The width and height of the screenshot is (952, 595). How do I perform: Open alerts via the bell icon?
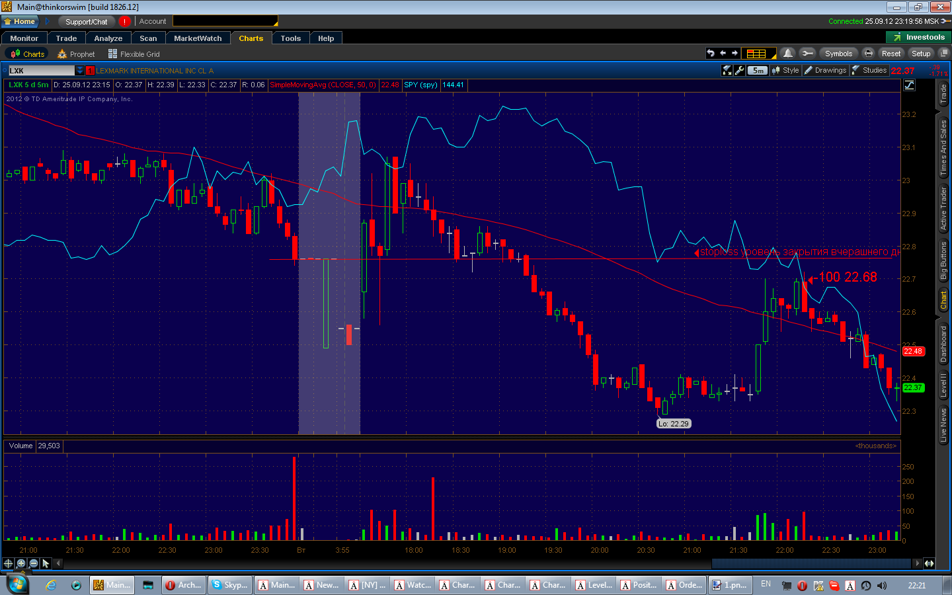pos(787,54)
